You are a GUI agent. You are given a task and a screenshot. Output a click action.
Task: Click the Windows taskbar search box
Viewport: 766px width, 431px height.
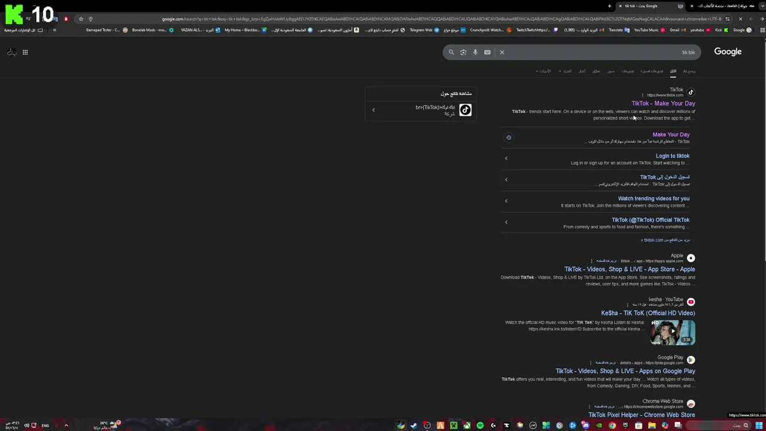(x=718, y=426)
